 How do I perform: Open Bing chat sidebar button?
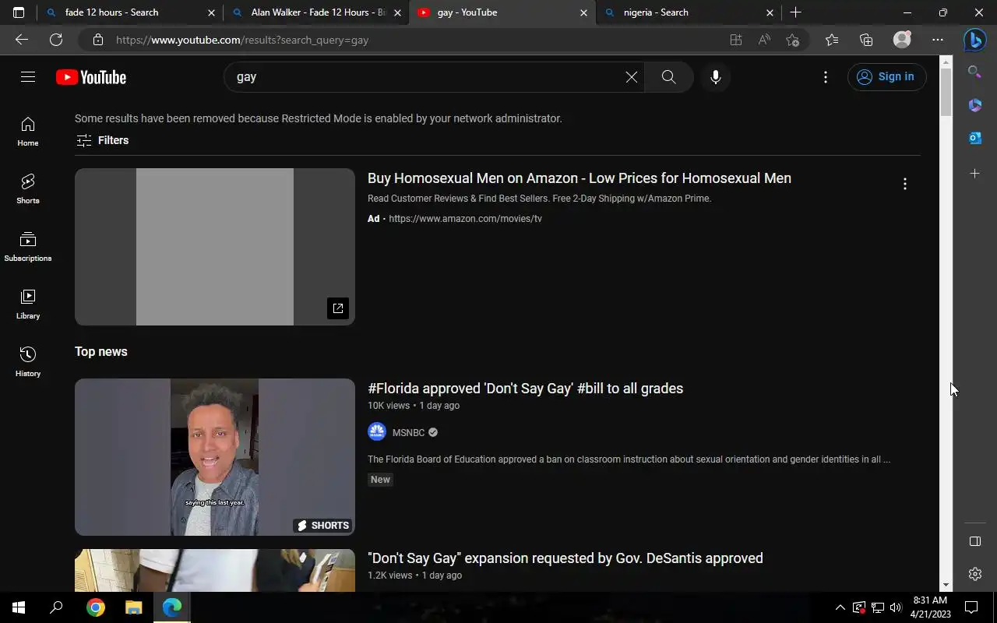click(x=974, y=40)
